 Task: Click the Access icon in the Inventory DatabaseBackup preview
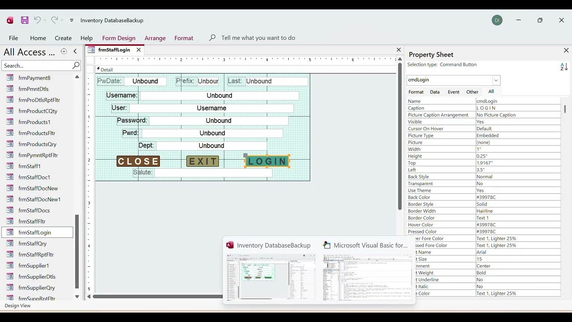click(x=230, y=245)
